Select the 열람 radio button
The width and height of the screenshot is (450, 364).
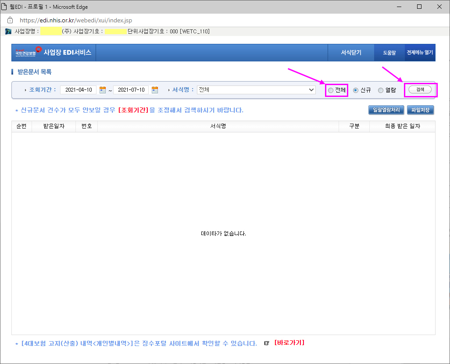[381, 90]
